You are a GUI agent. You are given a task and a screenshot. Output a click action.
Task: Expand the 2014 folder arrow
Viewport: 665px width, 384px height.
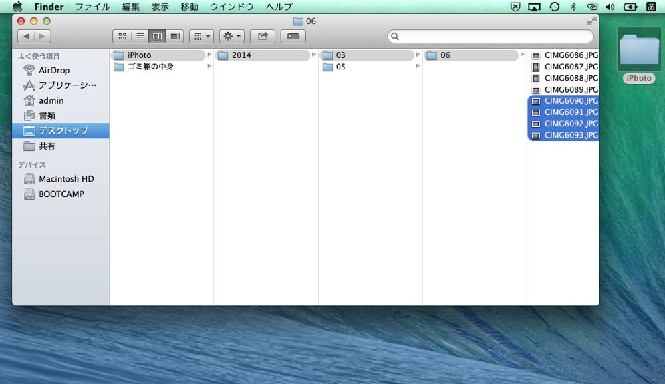(x=314, y=55)
